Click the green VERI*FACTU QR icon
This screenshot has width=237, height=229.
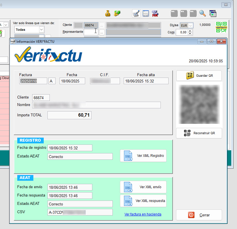tap(221, 27)
